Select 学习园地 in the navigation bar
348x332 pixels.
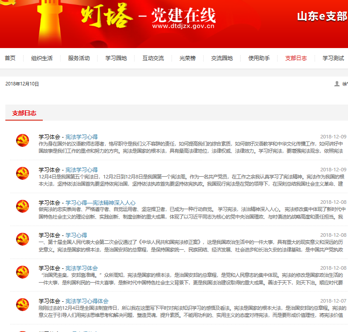click(x=116, y=58)
